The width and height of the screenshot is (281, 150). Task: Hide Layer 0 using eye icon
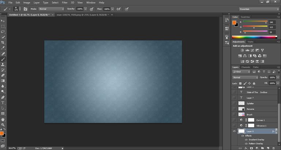pyautogui.click(x=234, y=131)
